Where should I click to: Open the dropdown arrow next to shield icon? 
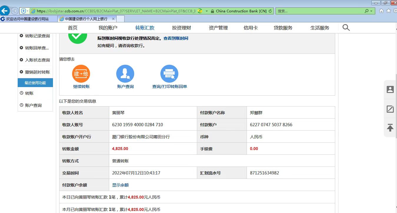(x=28, y=11)
